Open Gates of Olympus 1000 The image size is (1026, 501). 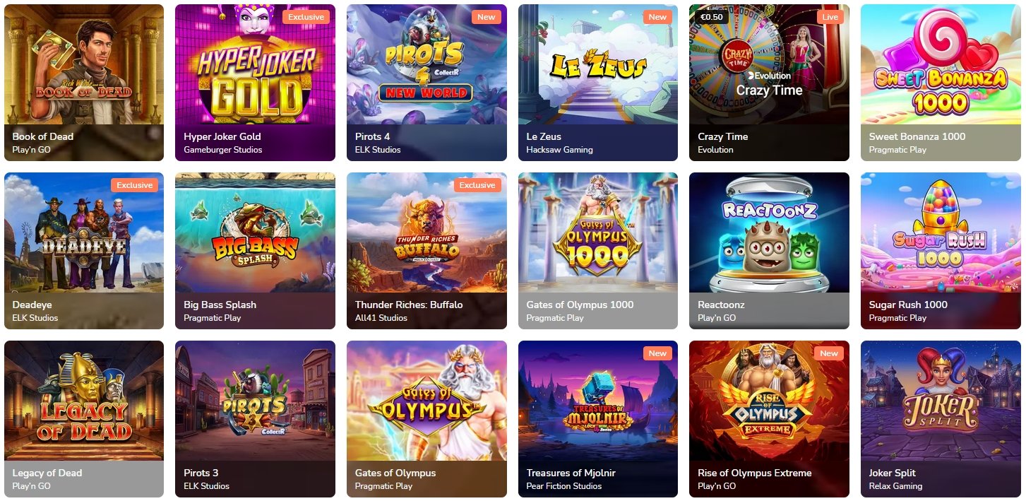click(x=598, y=251)
